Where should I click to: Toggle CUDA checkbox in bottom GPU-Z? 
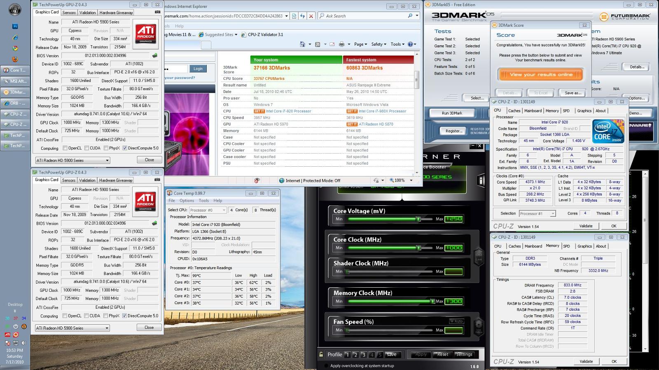[x=86, y=316]
